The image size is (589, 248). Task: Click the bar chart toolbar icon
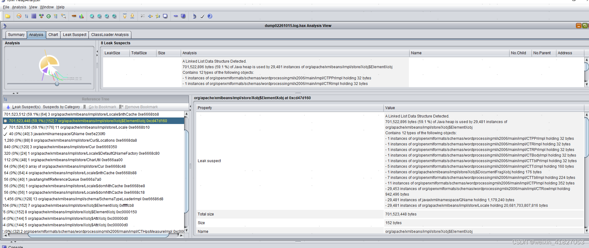[x=81, y=16]
